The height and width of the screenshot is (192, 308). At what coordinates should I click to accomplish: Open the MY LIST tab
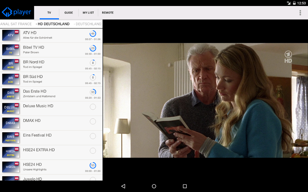[x=88, y=13]
